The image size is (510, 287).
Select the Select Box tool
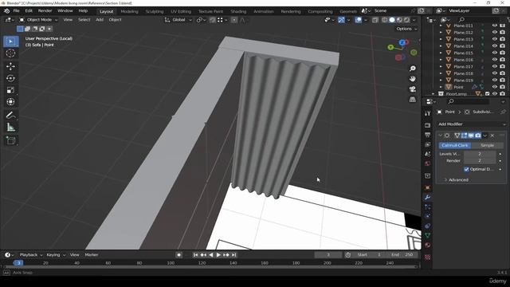point(10,41)
